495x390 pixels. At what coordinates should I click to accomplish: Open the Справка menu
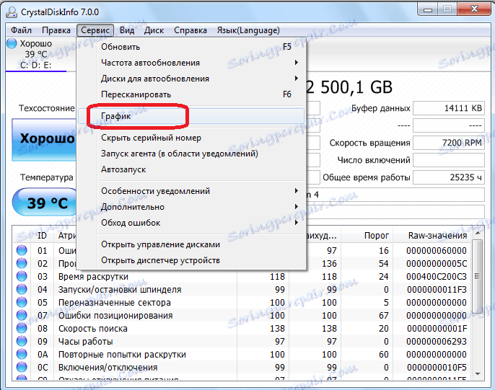coord(190,30)
